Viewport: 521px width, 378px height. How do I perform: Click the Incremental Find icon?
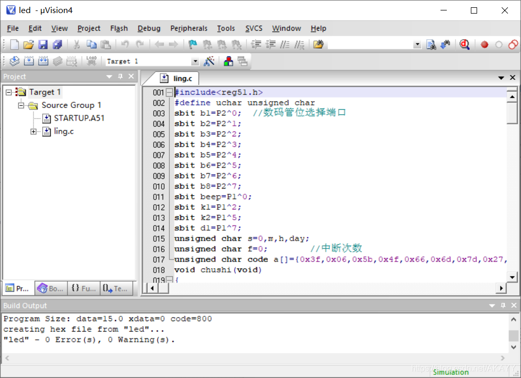tap(445, 44)
